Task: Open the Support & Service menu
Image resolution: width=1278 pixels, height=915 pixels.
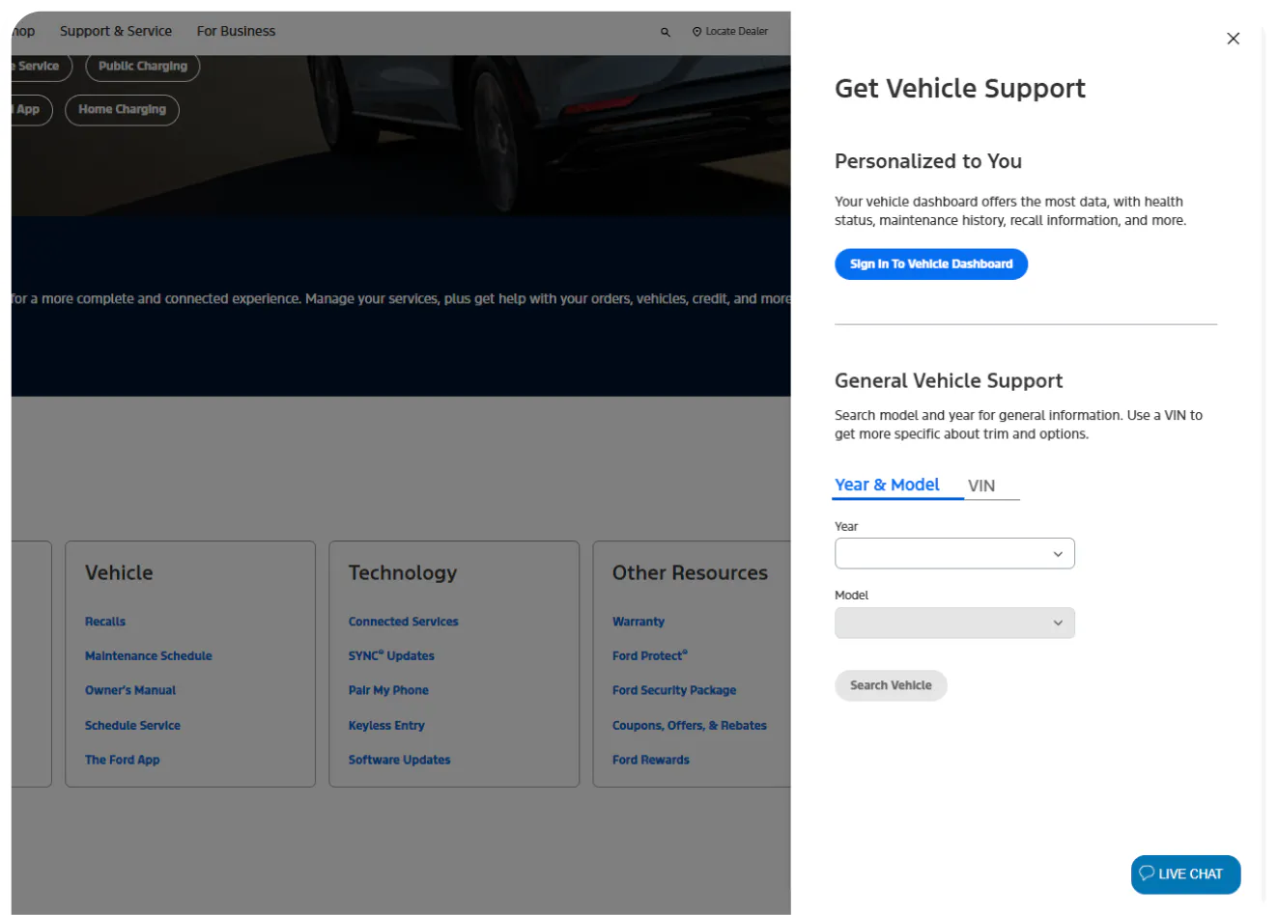Action: 116,31
